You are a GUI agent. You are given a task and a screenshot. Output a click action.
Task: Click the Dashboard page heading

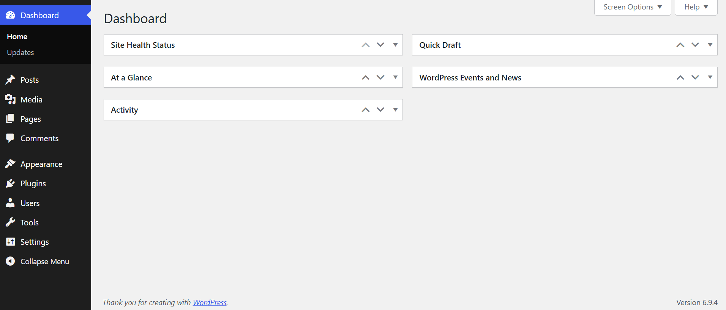tap(135, 18)
